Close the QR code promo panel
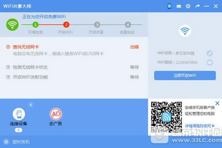The width and height of the screenshot is (222, 148). click(217, 103)
